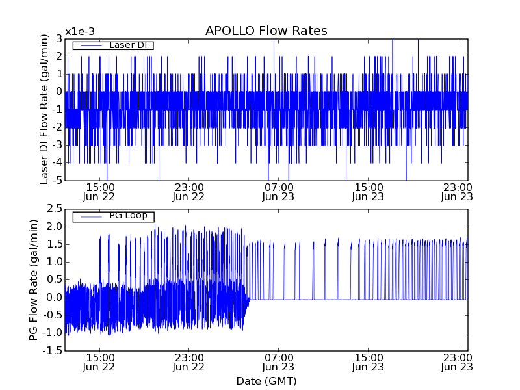Click tick label "1.5" on PG Flow axis
This screenshot has width=520, height=390.
click(x=55, y=244)
